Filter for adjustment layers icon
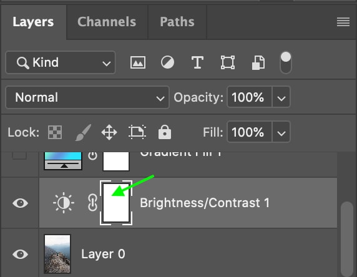This screenshot has width=357, height=277. 167,62
